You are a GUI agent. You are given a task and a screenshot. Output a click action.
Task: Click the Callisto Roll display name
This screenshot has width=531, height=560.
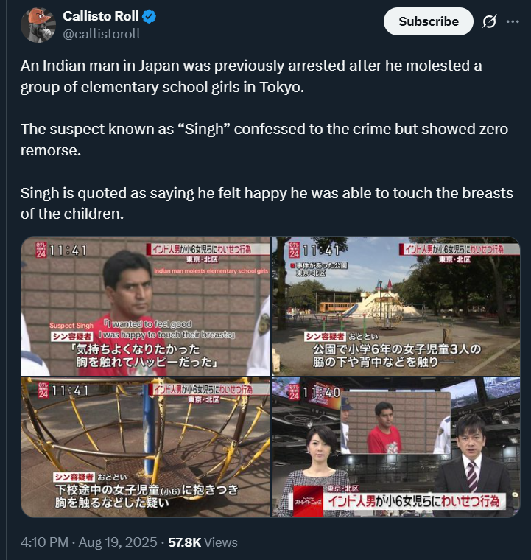101,16
